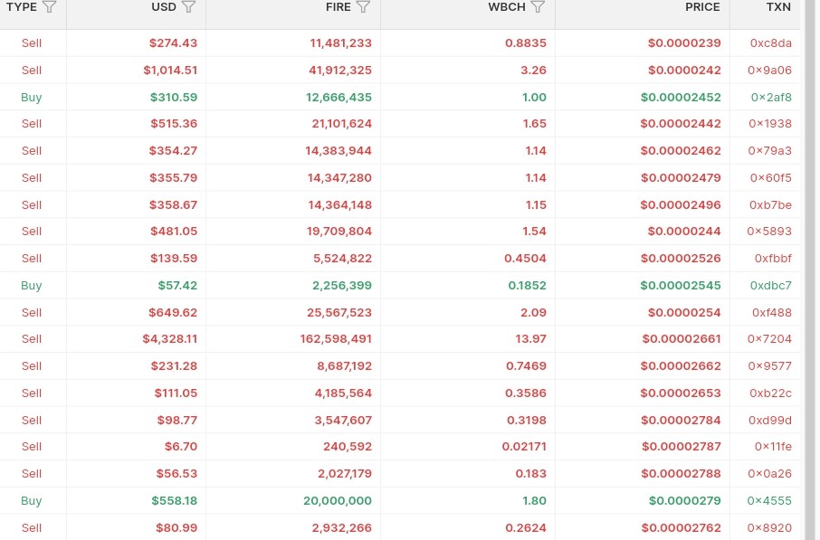Open transaction link 0x1938
This screenshot has width=820, height=540.
769,124
